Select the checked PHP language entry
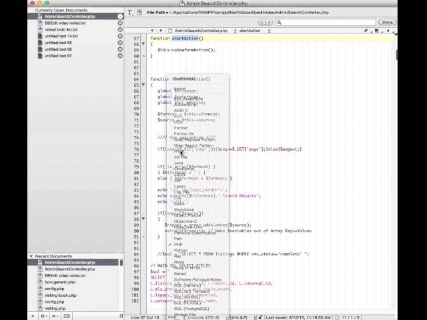427x320 pixels. [178, 245]
